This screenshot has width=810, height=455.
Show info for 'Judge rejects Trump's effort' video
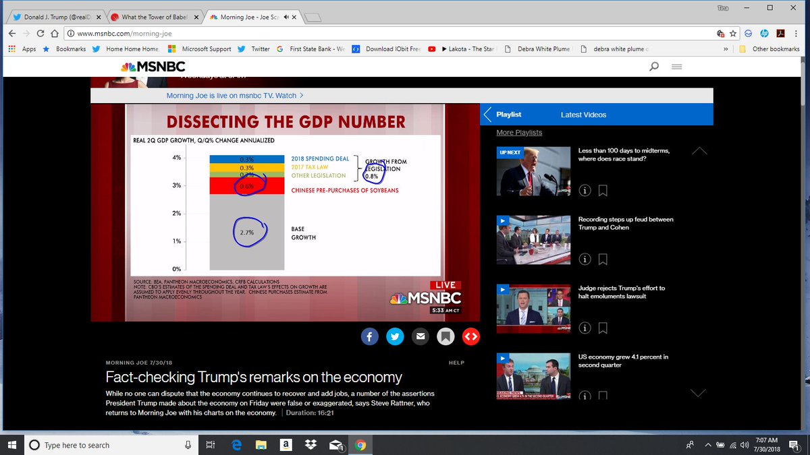coord(585,328)
